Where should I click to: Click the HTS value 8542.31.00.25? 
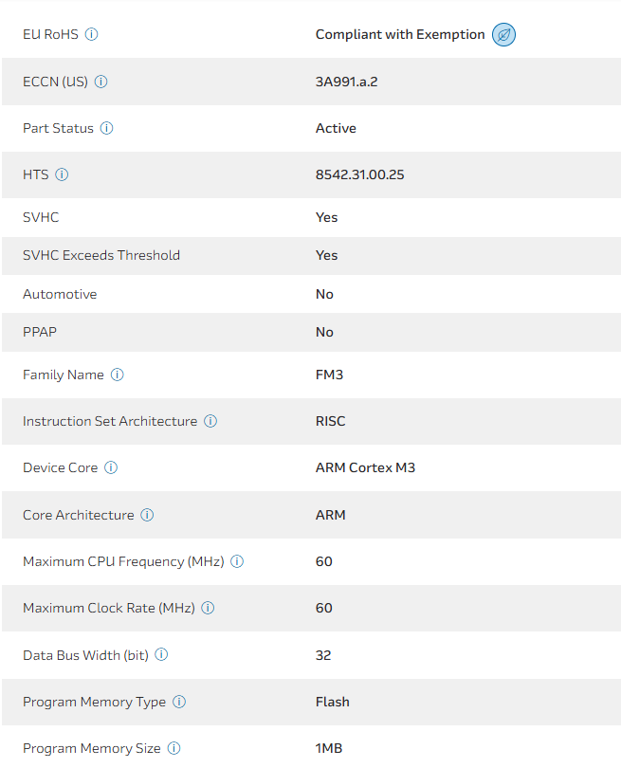tap(360, 174)
